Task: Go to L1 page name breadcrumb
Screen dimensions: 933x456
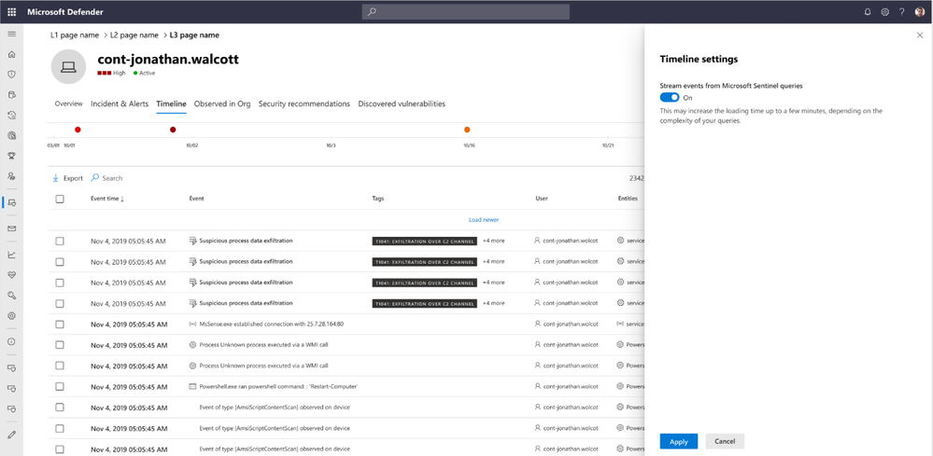Action: (75, 35)
